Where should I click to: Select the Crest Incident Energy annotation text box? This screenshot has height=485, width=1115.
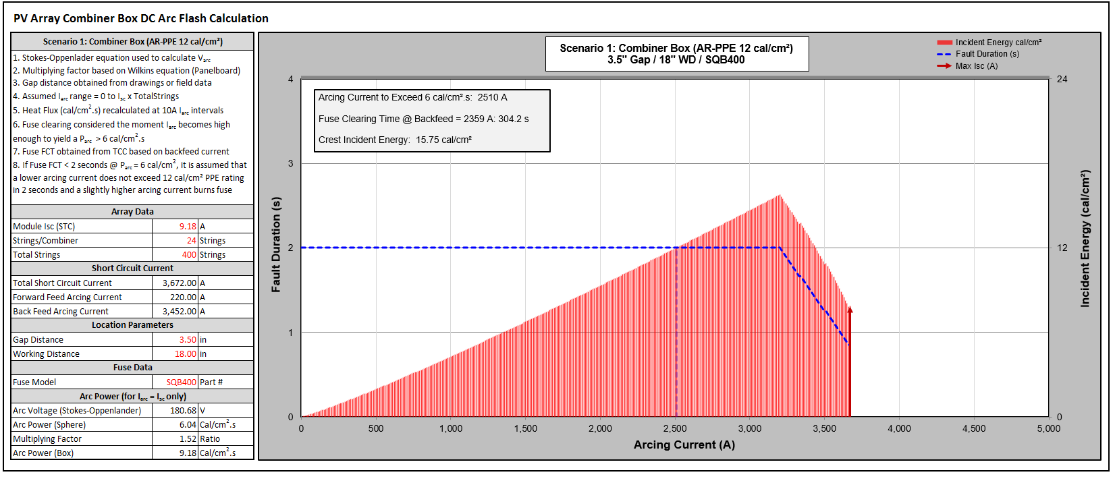pyautogui.click(x=431, y=120)
